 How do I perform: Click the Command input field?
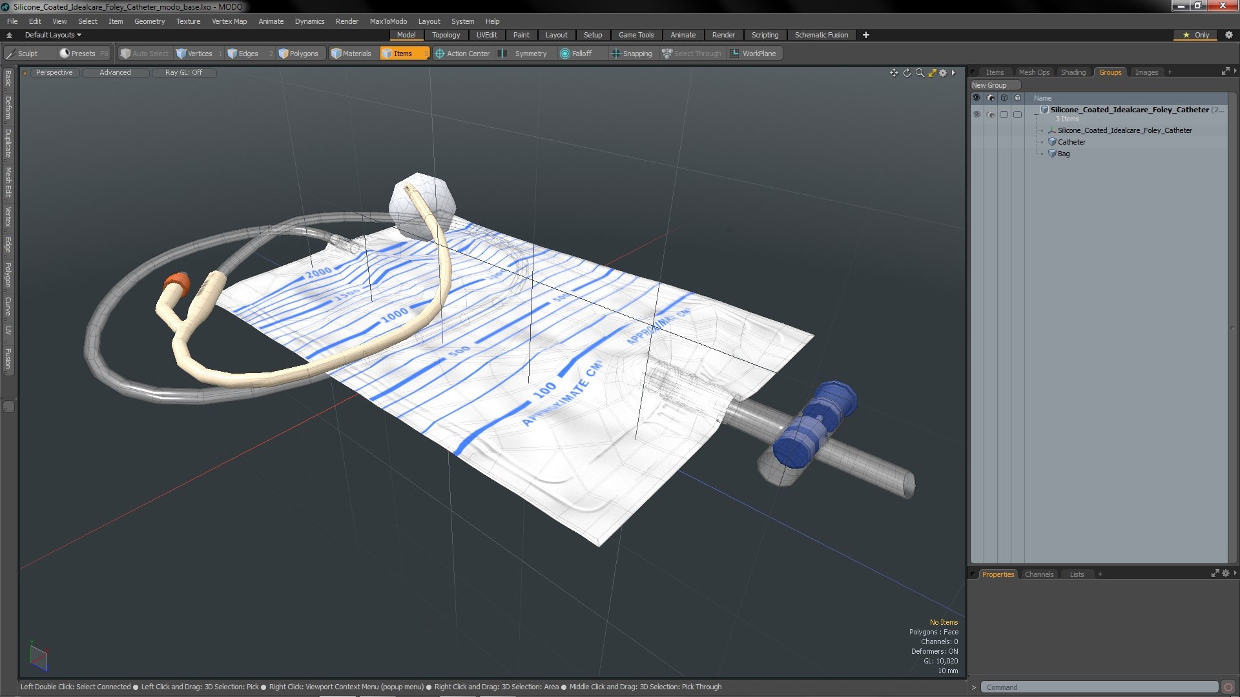(x=1098, y=687)
